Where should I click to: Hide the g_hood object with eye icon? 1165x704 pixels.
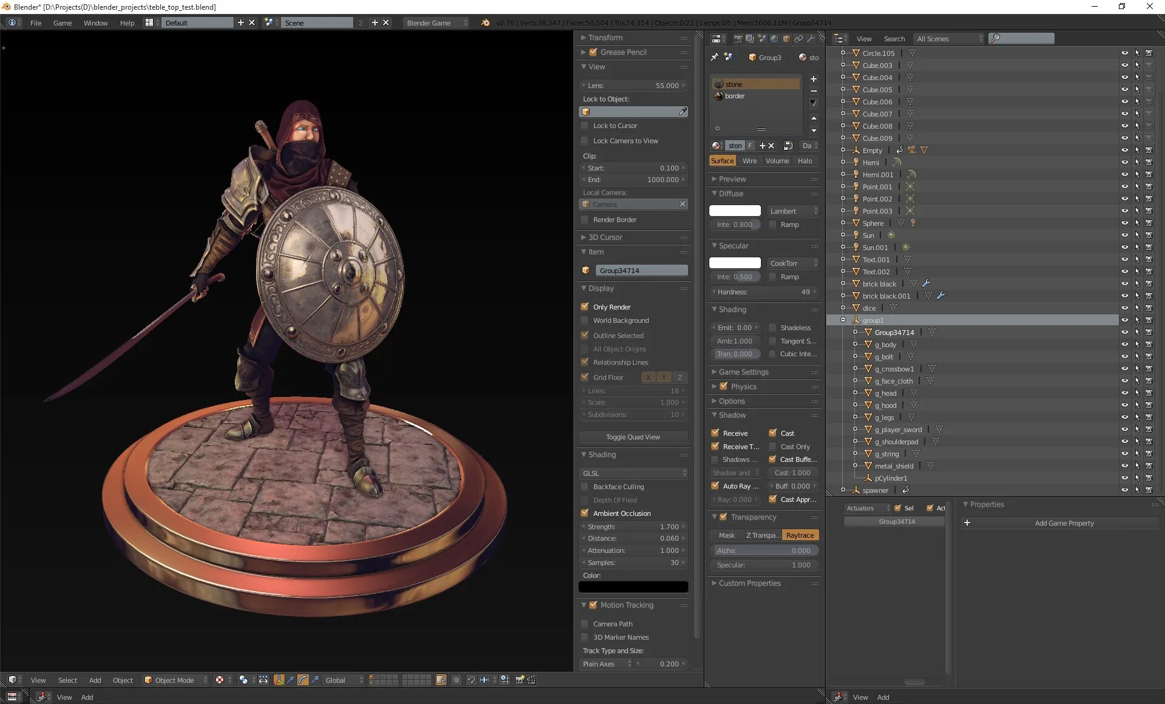[1124, 405]
